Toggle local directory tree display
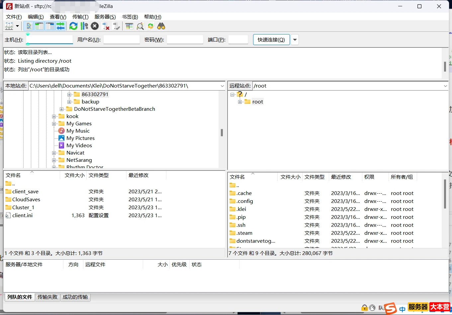The width and height of the screenshot is (452, 315). 39,26
